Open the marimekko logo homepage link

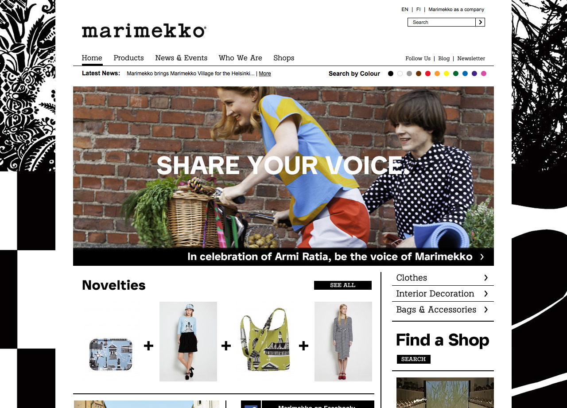(x=144, y=31)
